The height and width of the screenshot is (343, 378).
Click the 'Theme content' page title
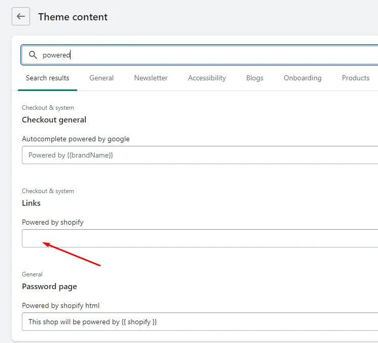coord(73,17)
